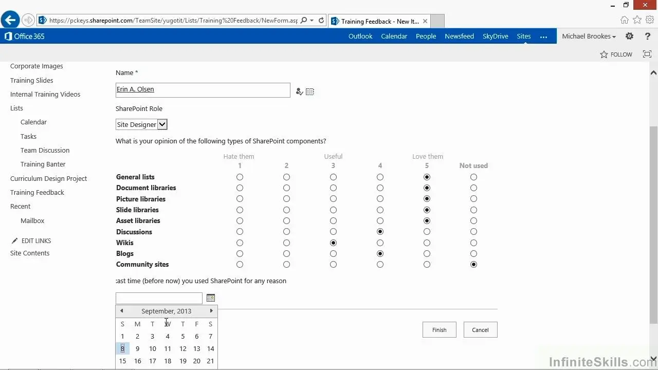Click the help question mark icon
The width and height of the screenshot is (658, 370).
pos(647,36)
